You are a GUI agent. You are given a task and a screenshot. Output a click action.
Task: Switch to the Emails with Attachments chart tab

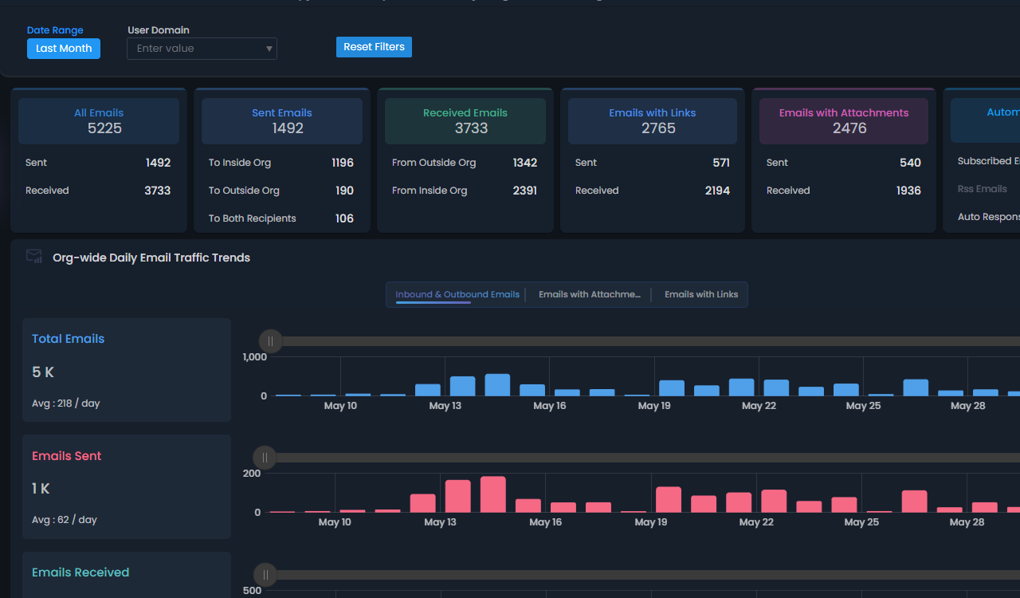tap(590, 294)
